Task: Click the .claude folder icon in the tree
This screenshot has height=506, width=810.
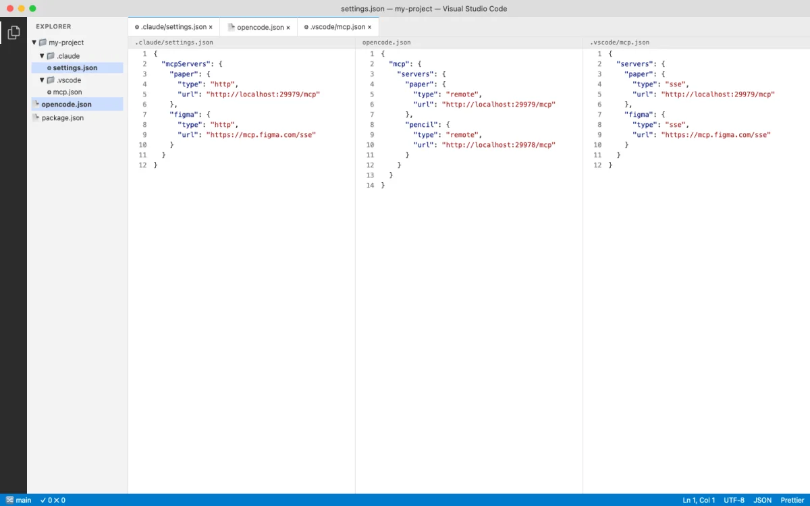Action: [x=51, y=56]
